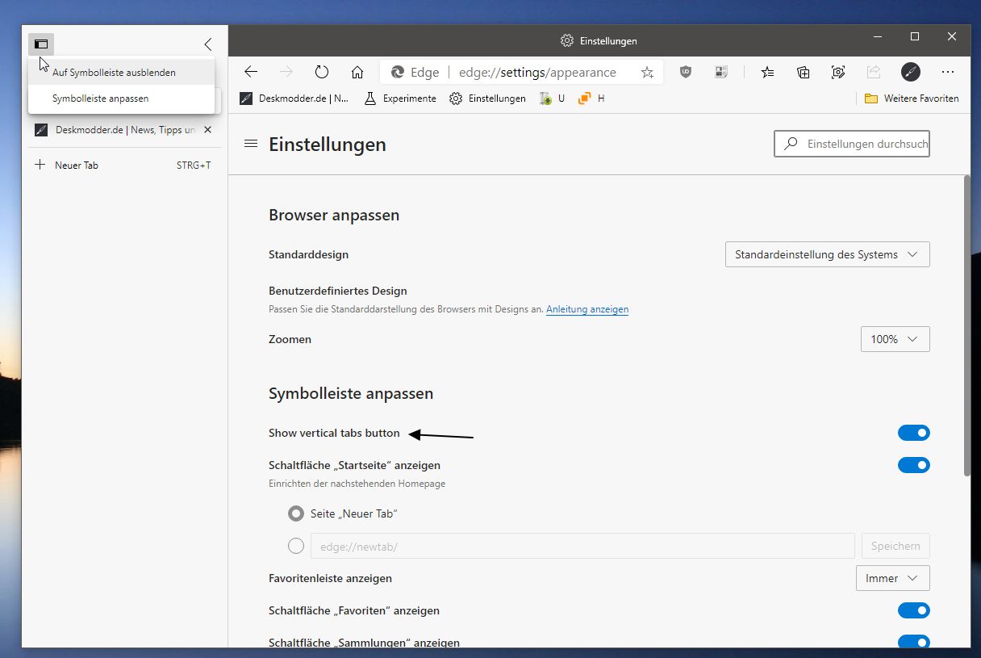Open Favoritenleiste anzeigen Immer dropdown

pos(893,578)
